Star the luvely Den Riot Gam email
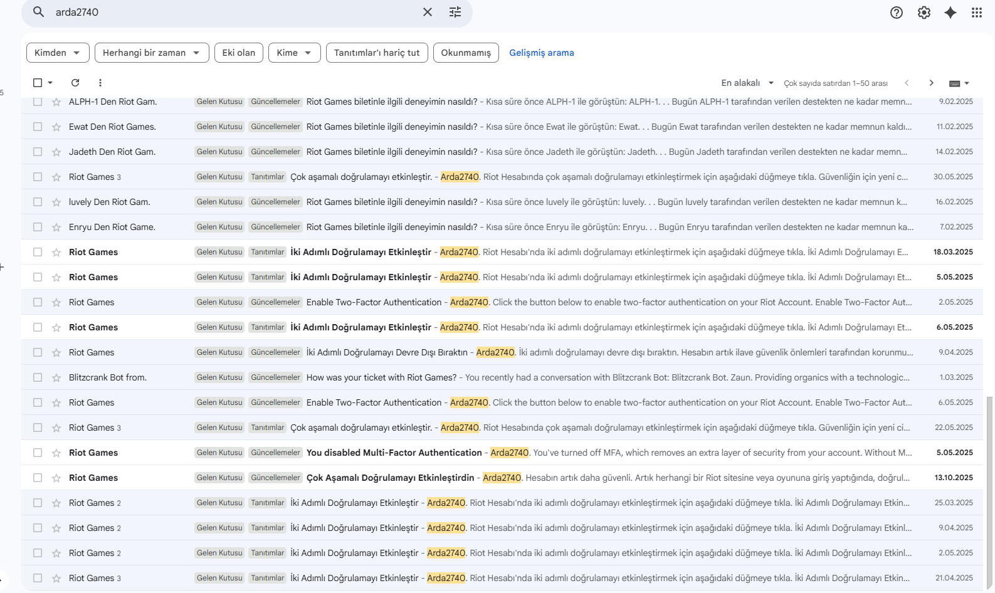The image size is (995, 593). coord(56,202)
